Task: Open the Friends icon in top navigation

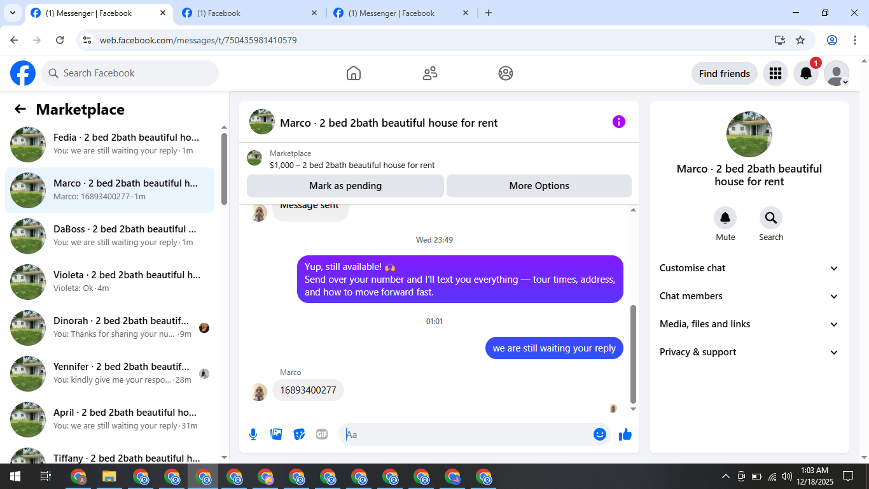Action: tap(430, 73)
